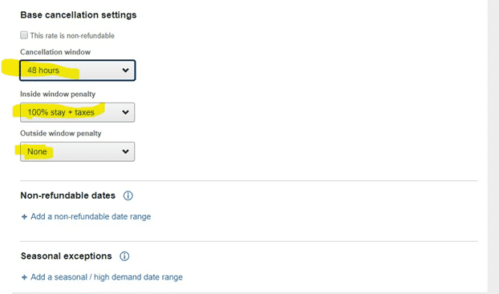Click 'This rate is non-refundable' label text
Screen dimensions: 499x294
click(x=72, y=35)
